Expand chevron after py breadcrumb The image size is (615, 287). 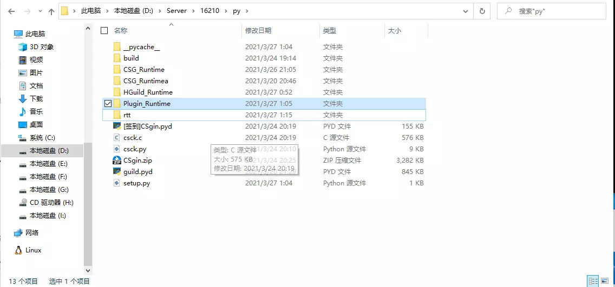coord(247,11)
